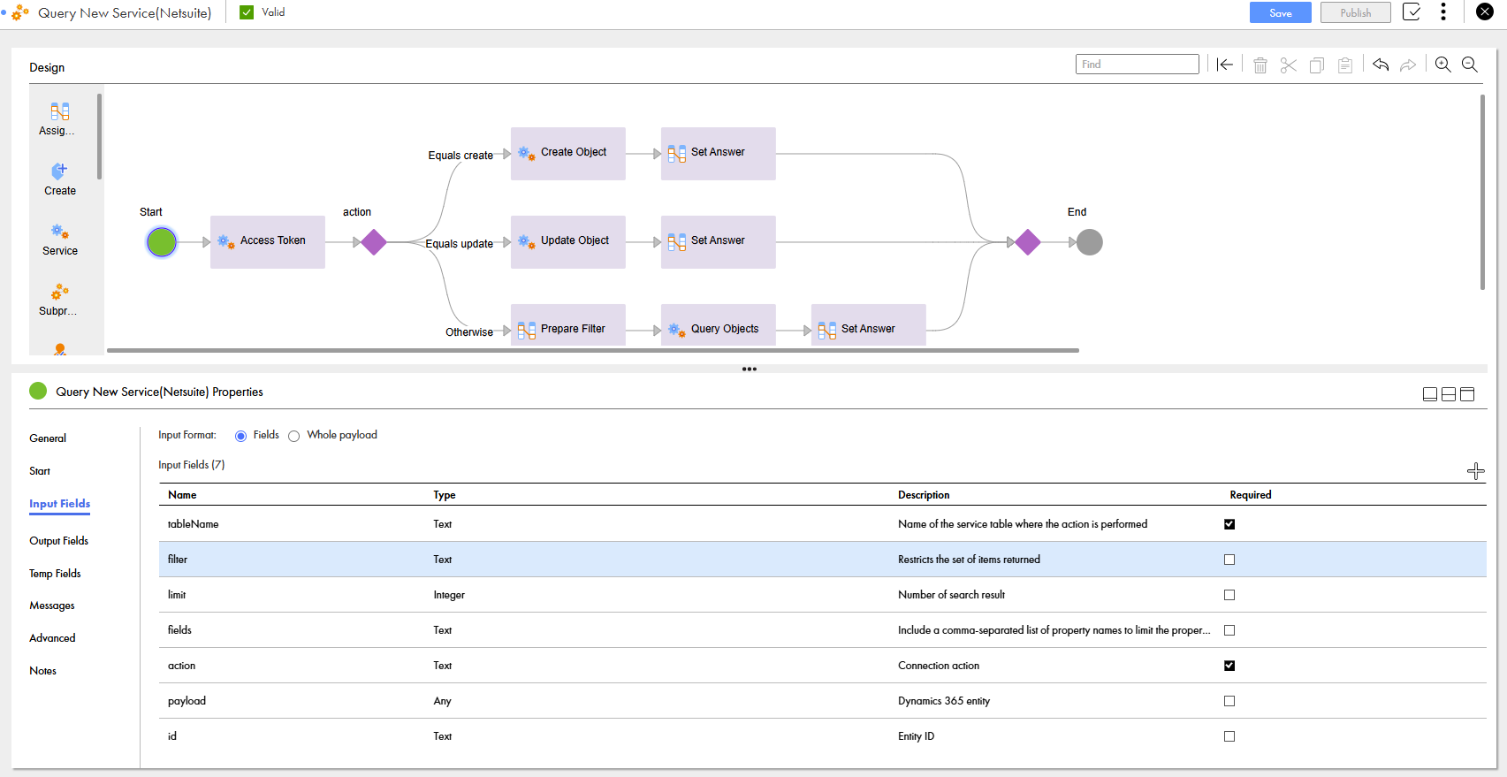The width and height of the screenshot is (1507, 777).
Task: Open the Advanced properties tab
Action: click(52, 638)
